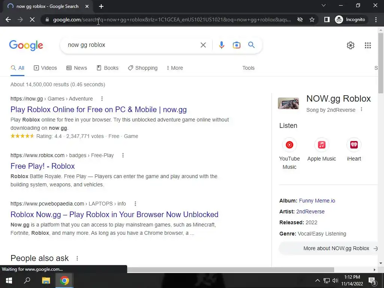Search by image with camera icon
The image size is (384, 288).
pos(236,45)
